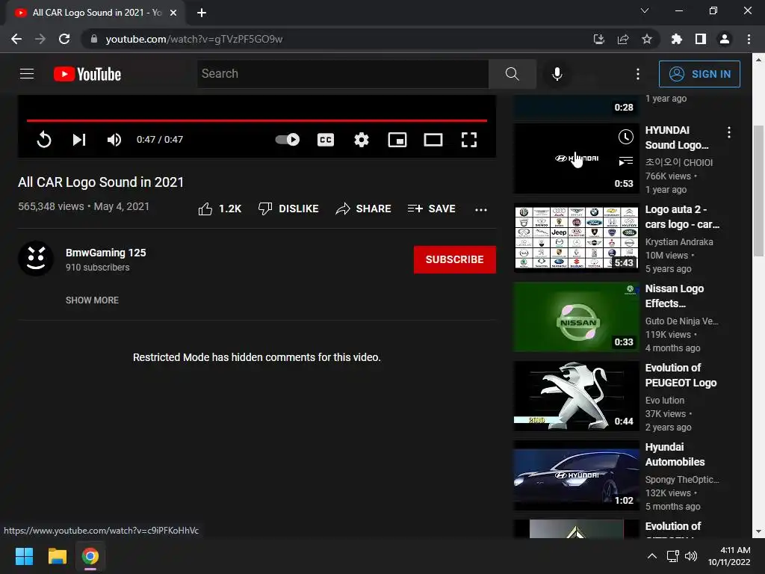Activate miniplayer mode icon
This screenshot has width=765, height=574.
point(397,140)
